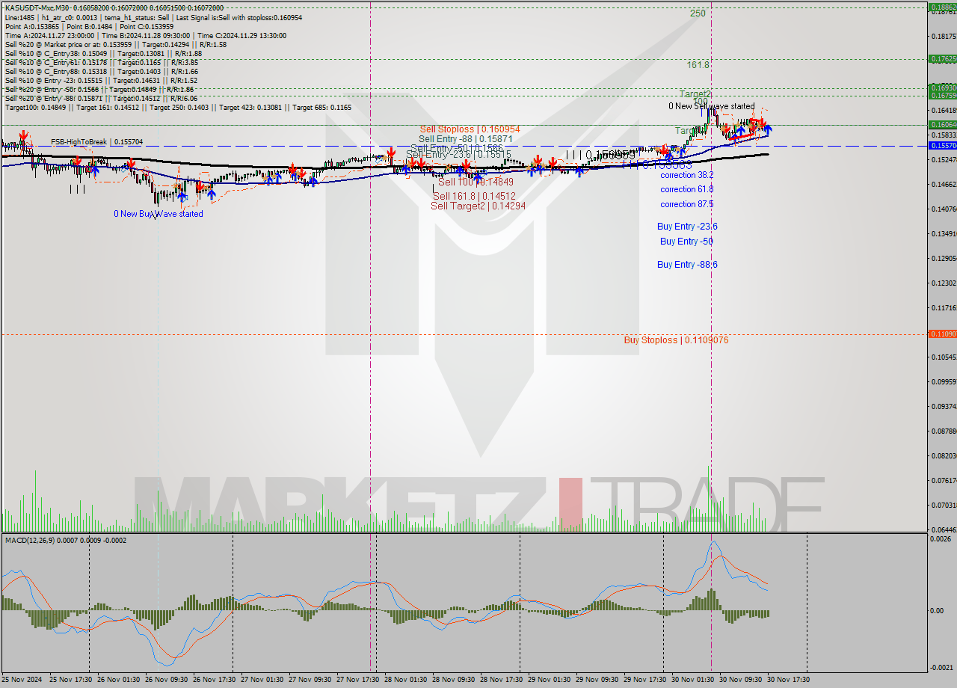The height and width of the screenshot is (688, 957).
Task: Click the '0 New Sell wave started' text
Action: (711, 107)
